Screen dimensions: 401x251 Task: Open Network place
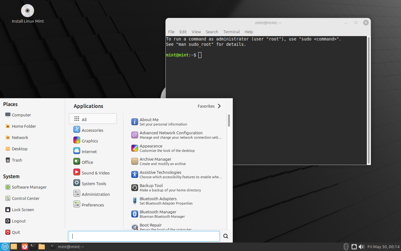coord(17,137)
